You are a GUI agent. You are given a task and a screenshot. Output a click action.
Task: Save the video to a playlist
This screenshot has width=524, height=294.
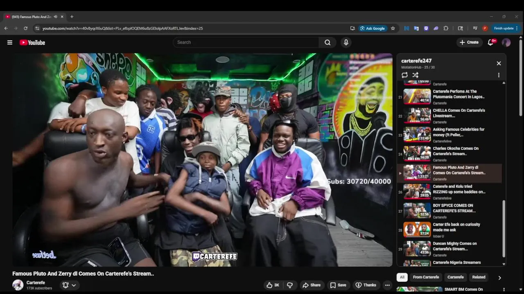pos(338,285)
